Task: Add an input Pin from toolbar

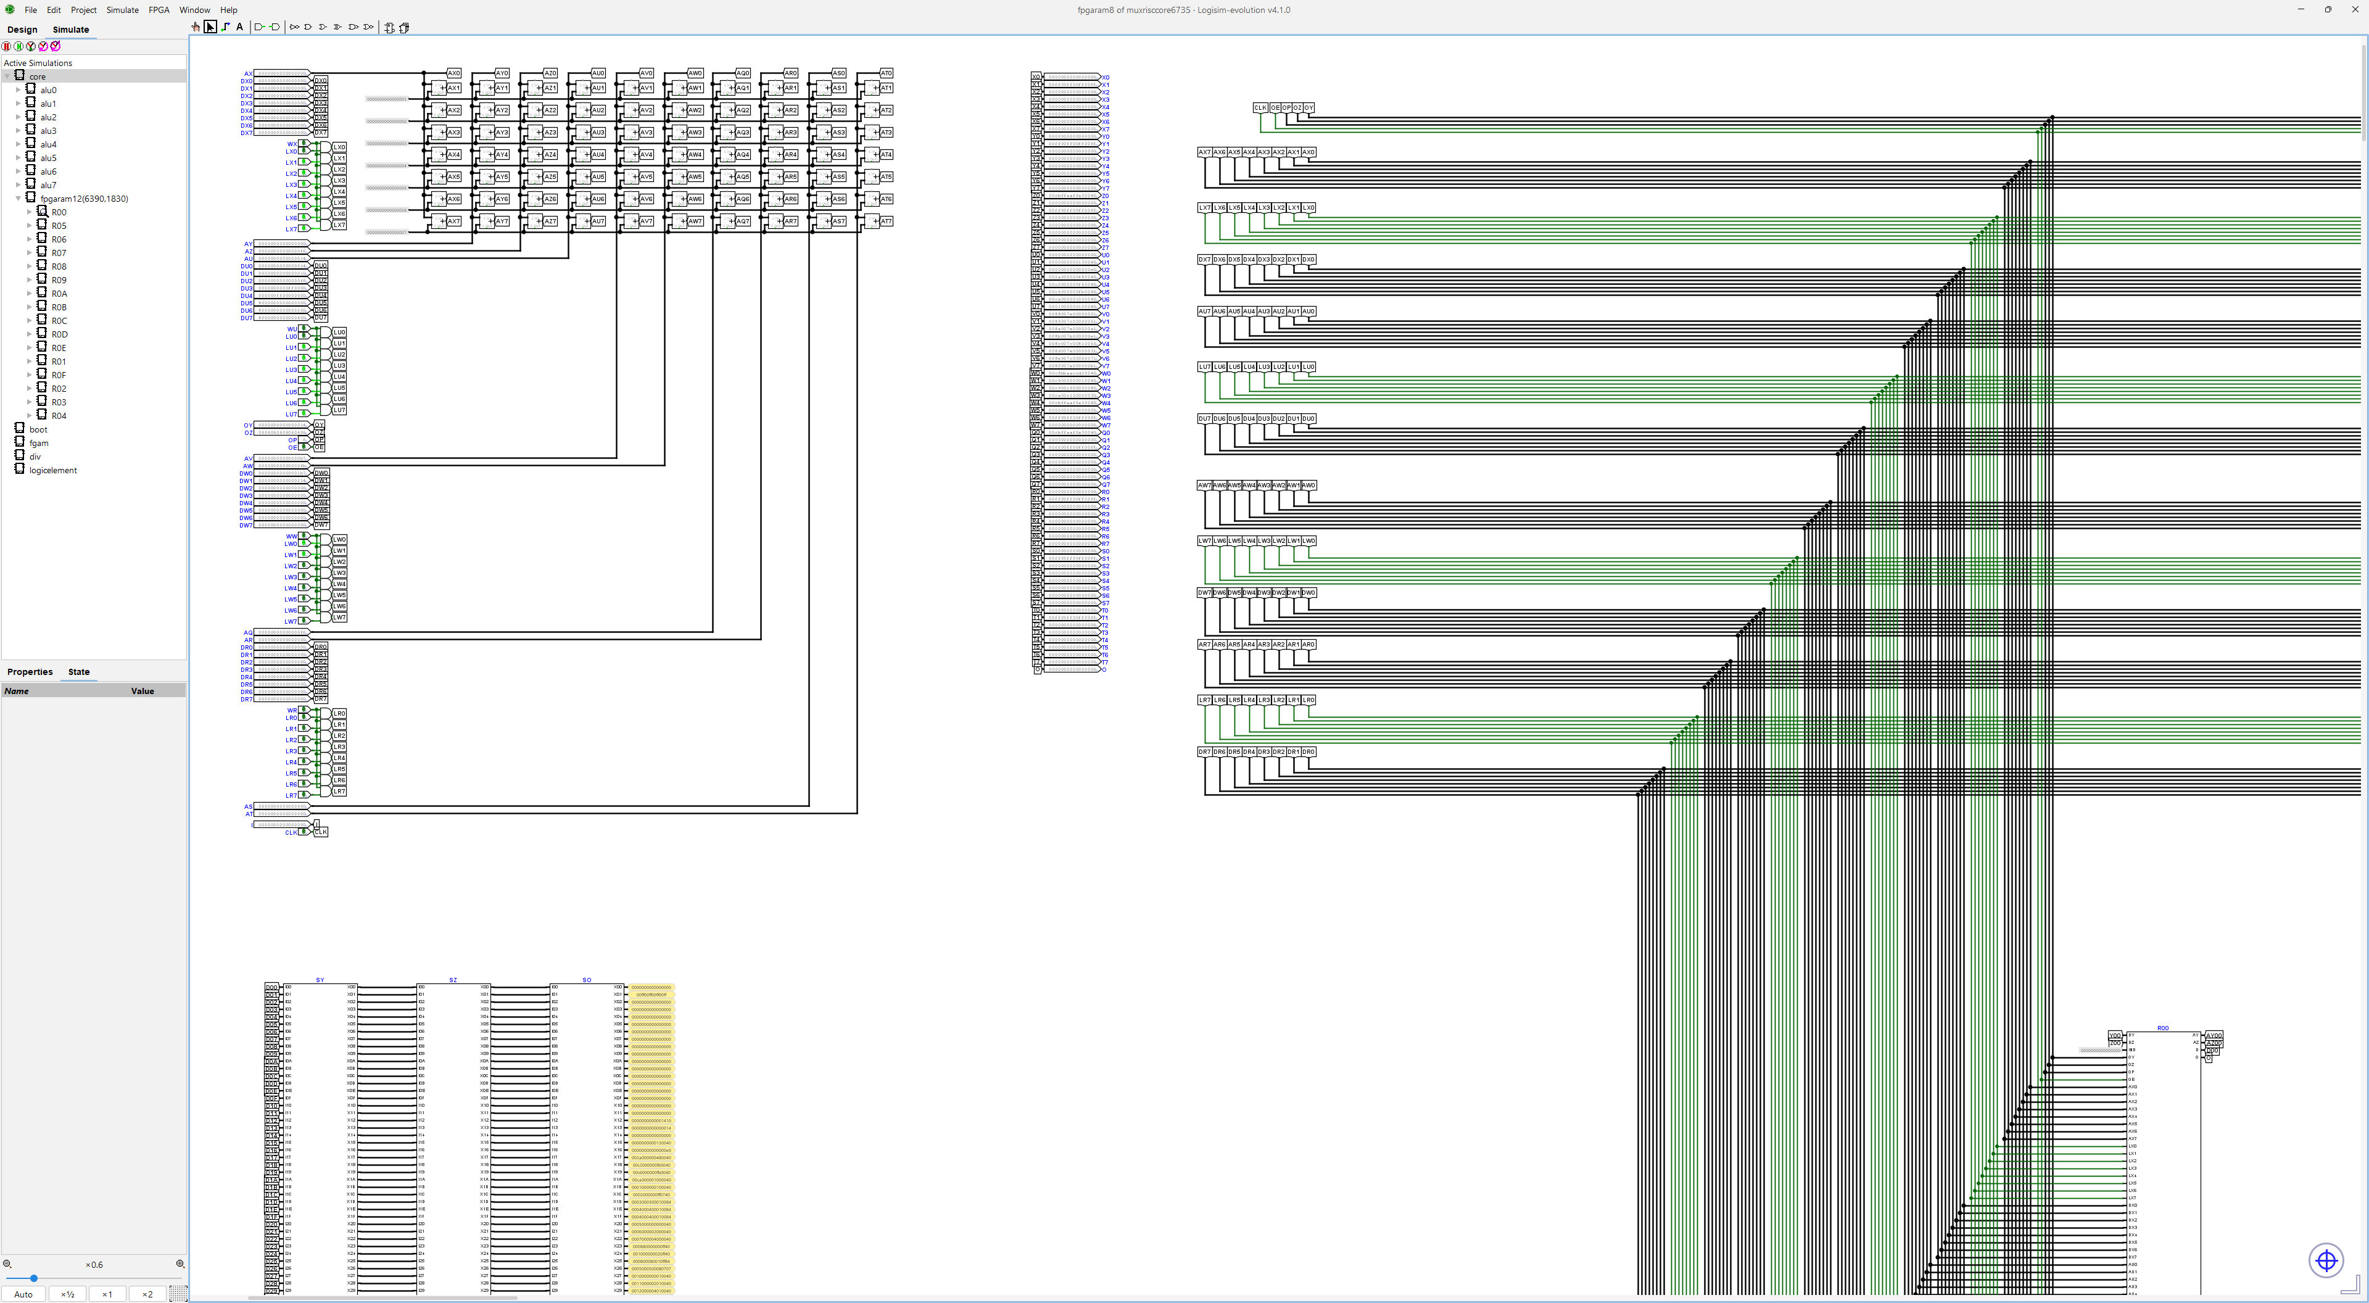Action: (x=259, y=28)
